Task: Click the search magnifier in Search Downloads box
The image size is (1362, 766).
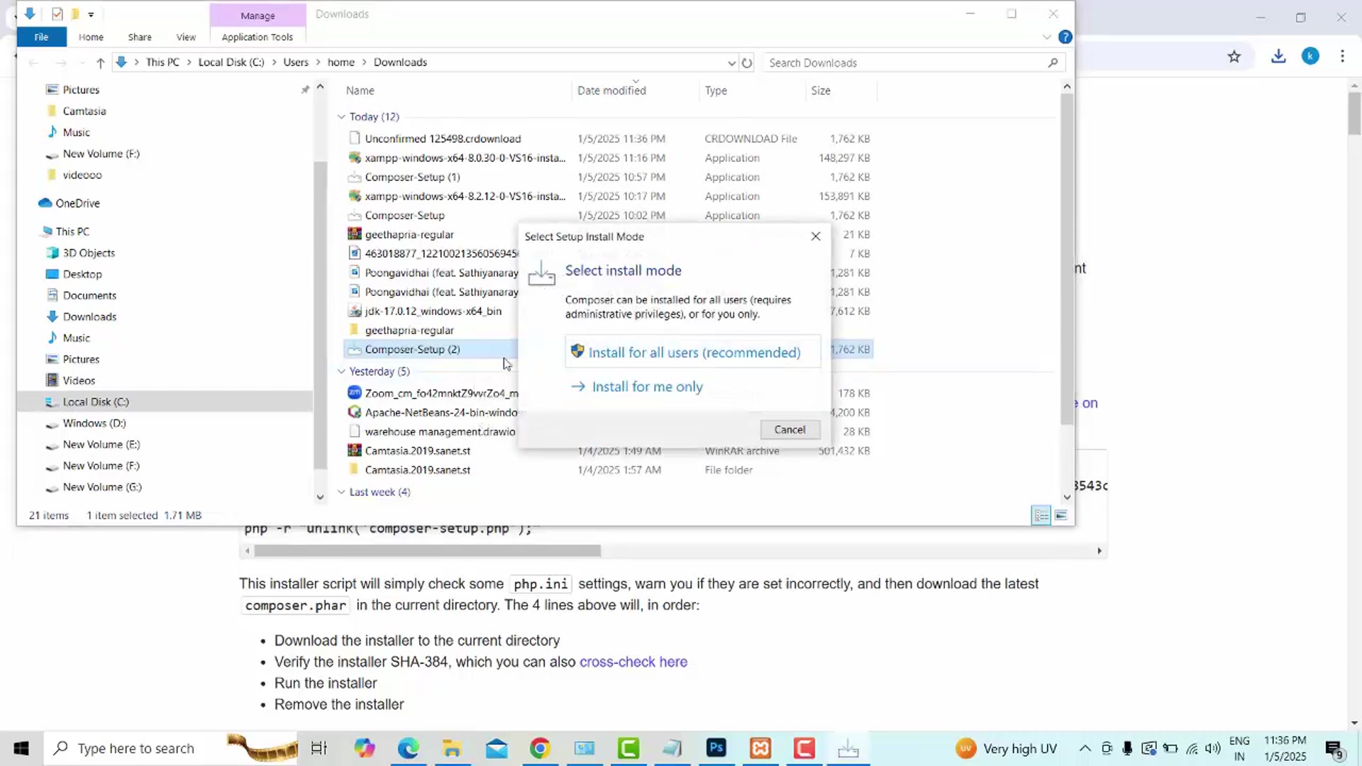Action: pyautogui.click(x=1053, y=63)
